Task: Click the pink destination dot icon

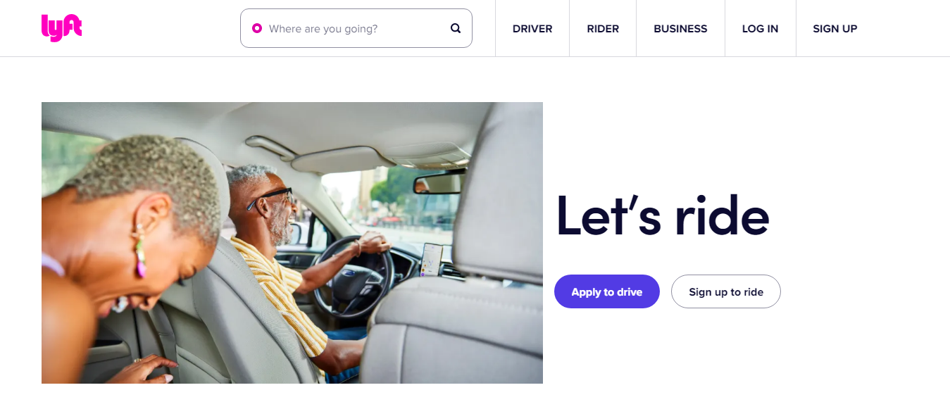Action: point(257,28)
